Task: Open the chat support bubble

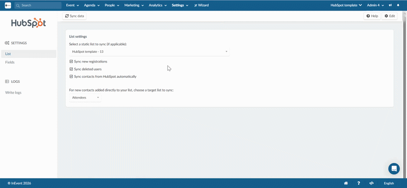Action: click(394, 169)
